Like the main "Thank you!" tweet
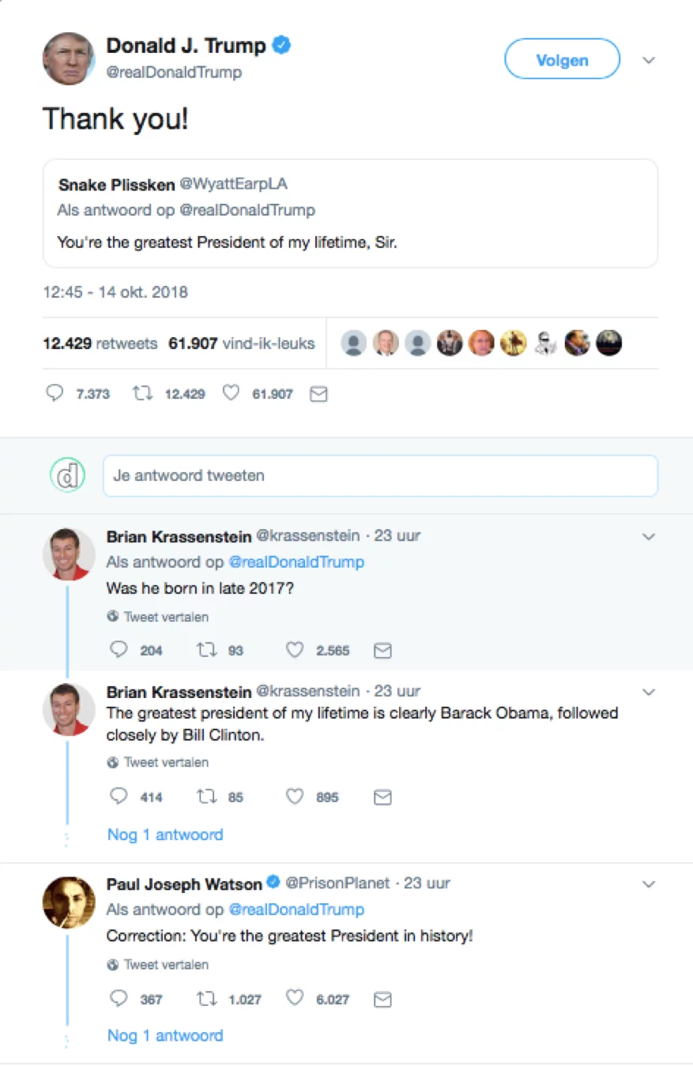The width and height of the screenshot is (693, 1066). tap(231, 393)
